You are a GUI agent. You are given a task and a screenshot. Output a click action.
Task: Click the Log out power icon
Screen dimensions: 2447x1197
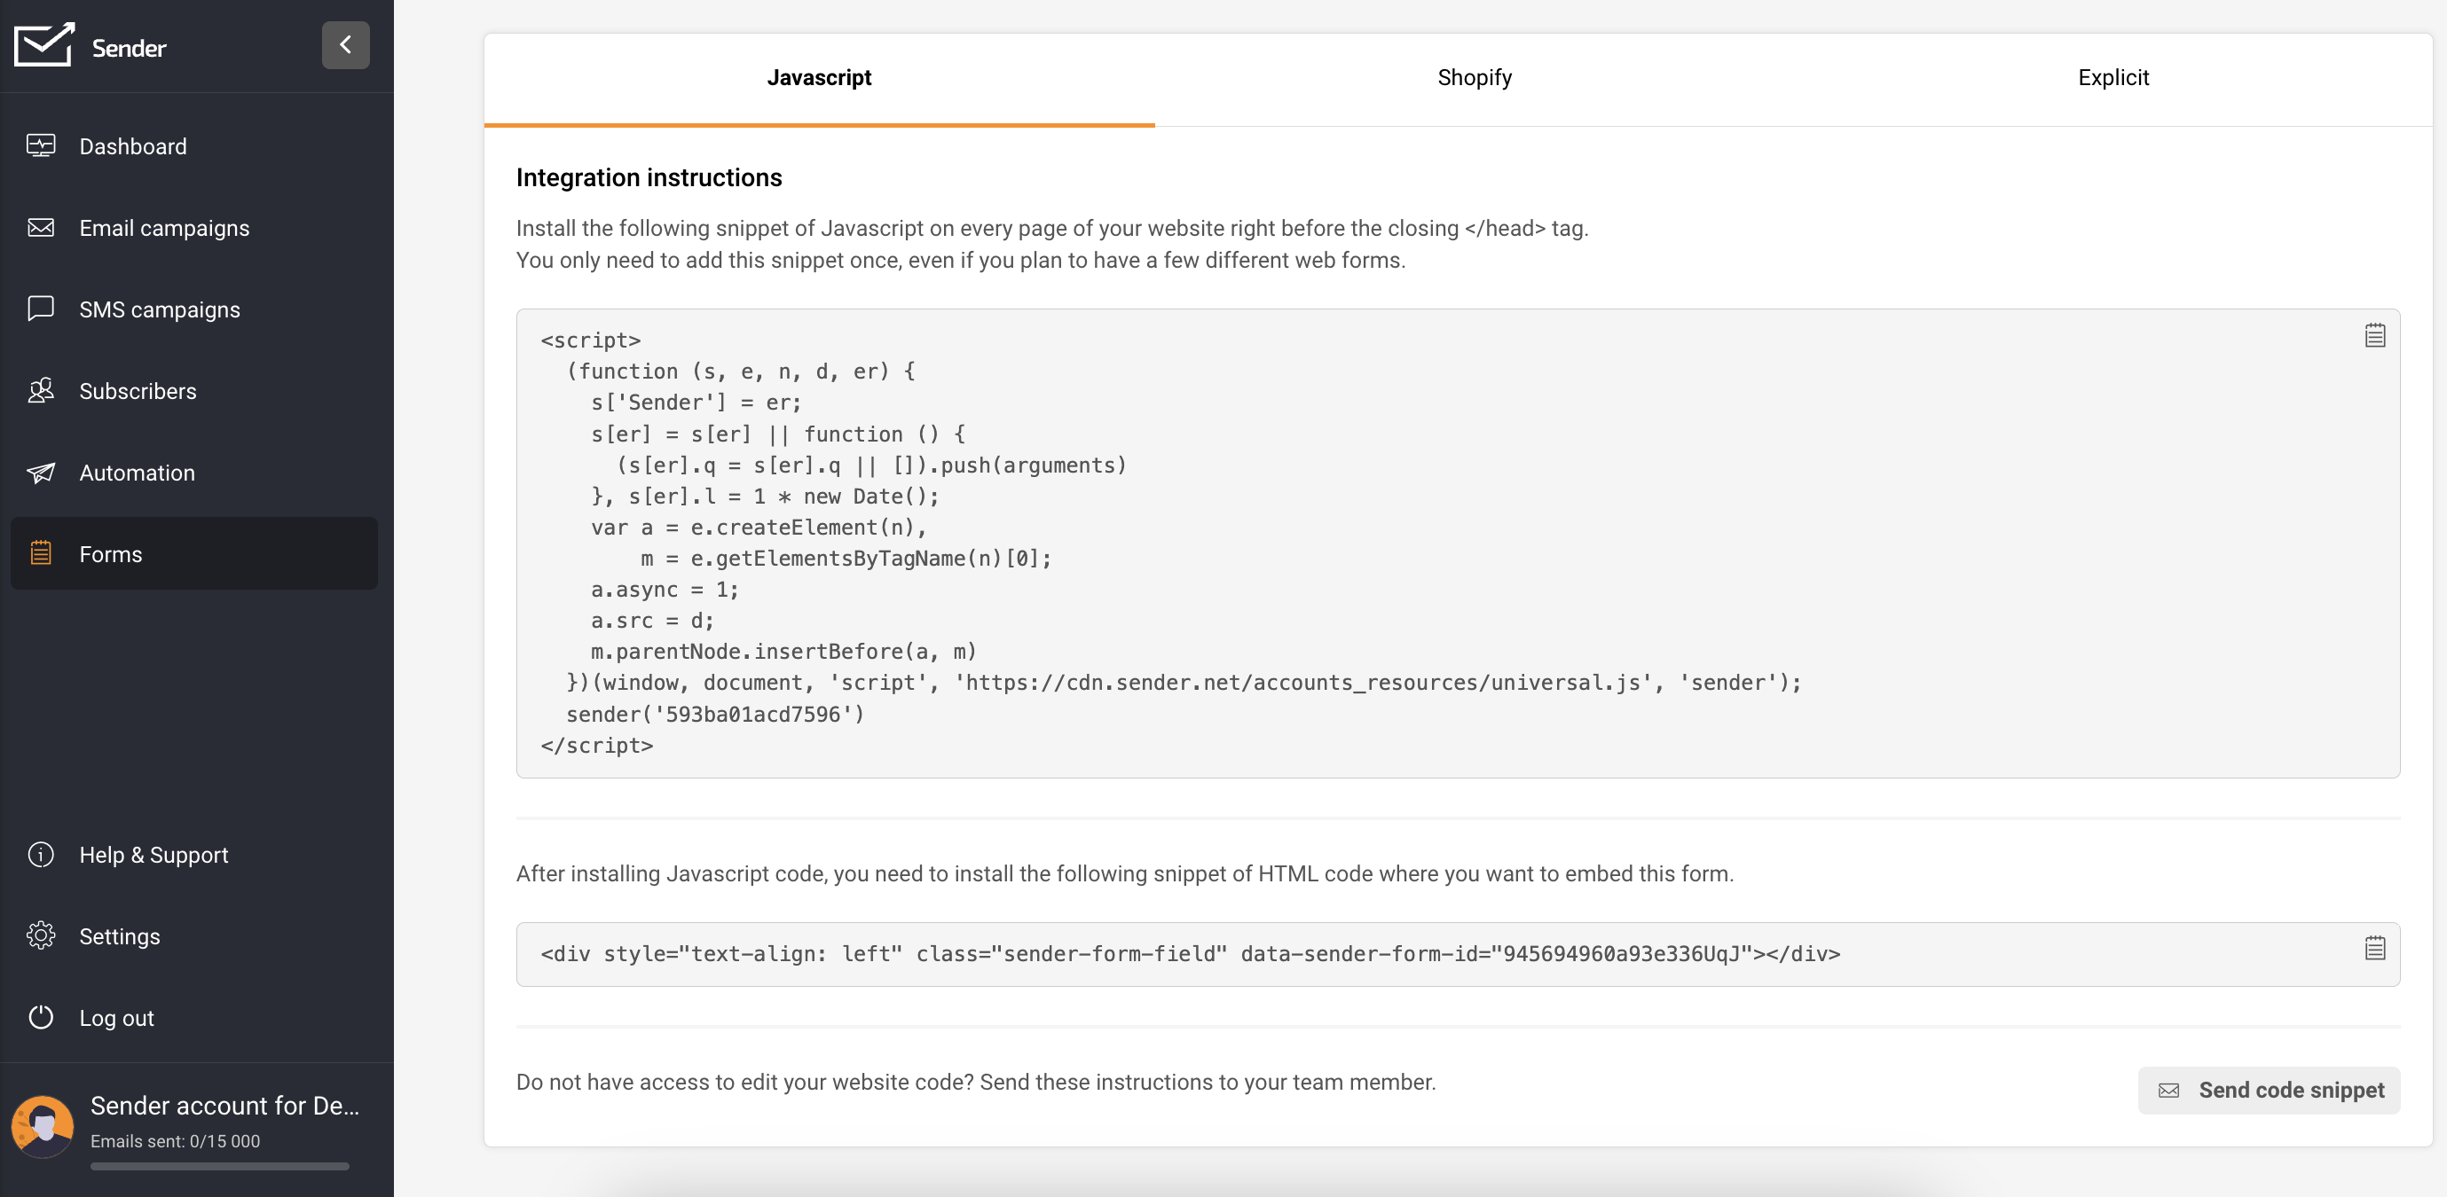(41, 1017)
